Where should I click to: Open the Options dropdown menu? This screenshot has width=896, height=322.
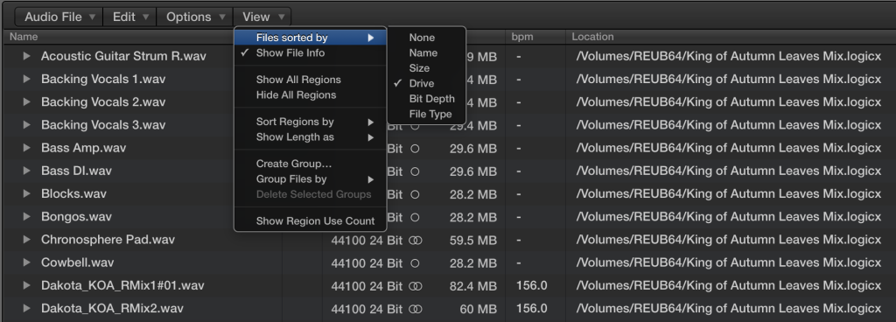pos(194,17)
